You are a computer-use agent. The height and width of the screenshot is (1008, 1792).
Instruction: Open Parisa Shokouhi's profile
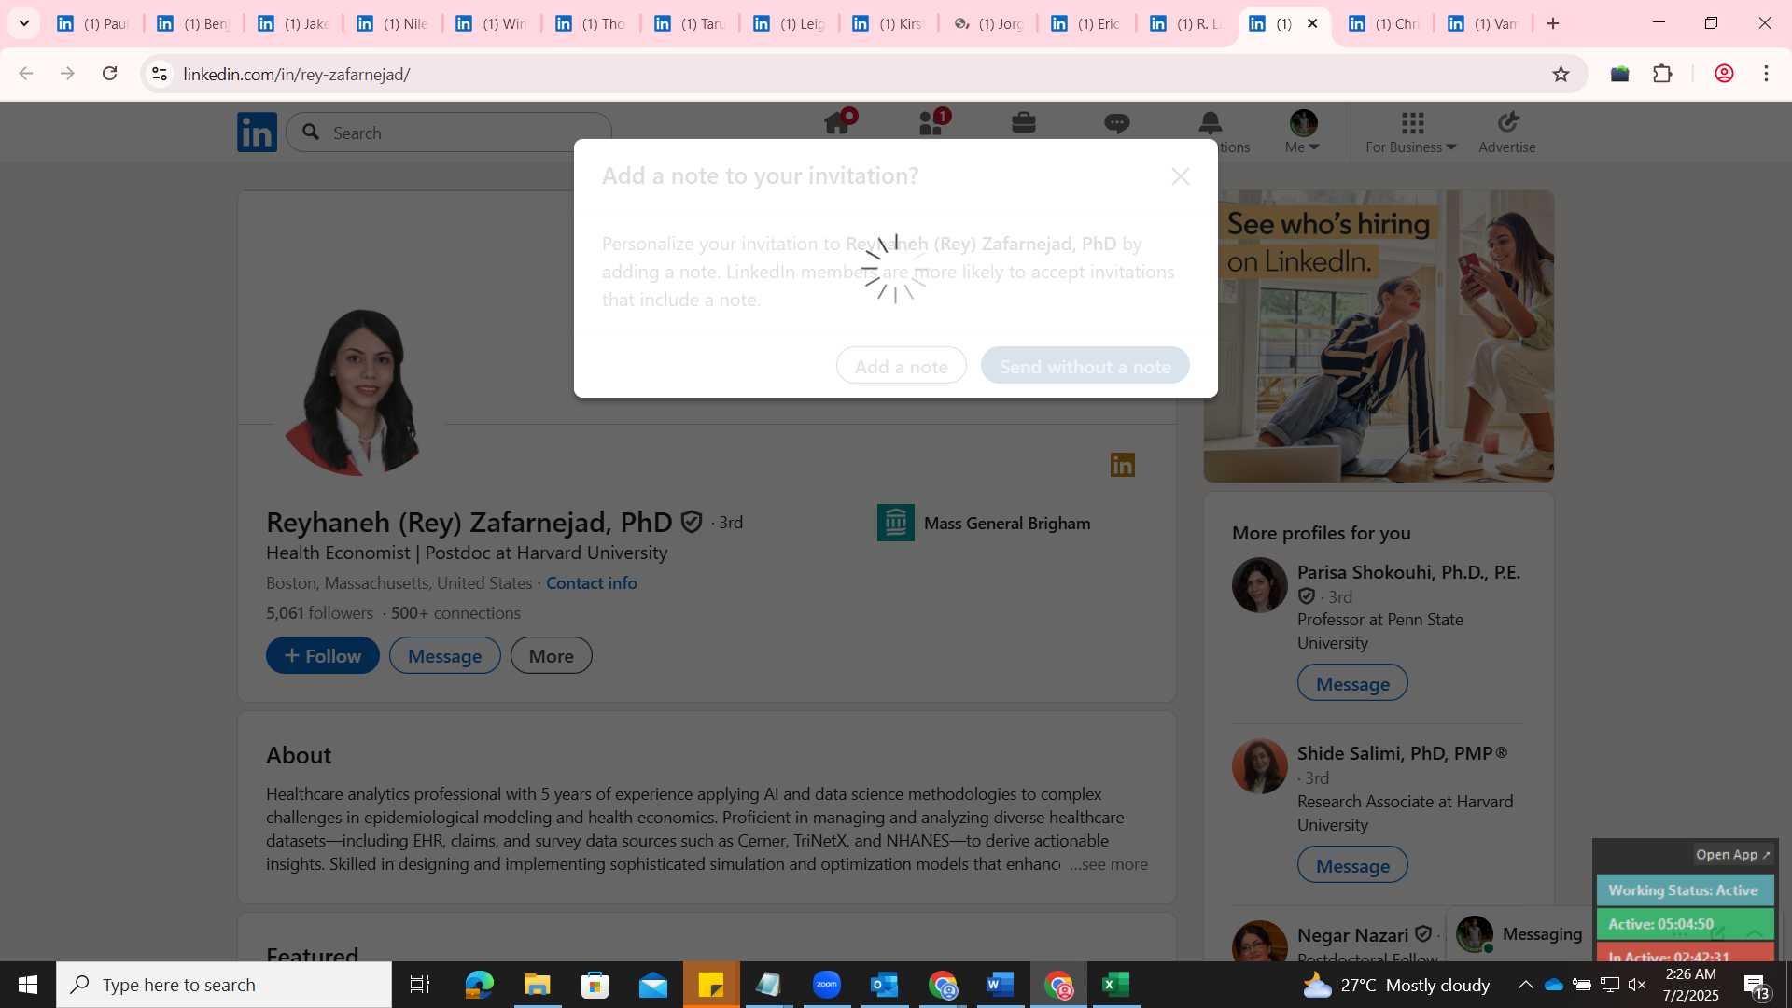click(1408, 572)
